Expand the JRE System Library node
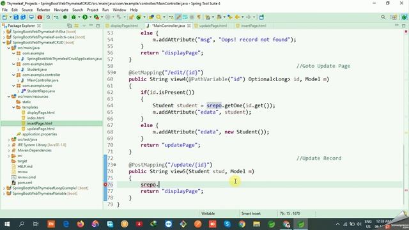409x230 pixels. pyautogui.click(x=8, y=145)
